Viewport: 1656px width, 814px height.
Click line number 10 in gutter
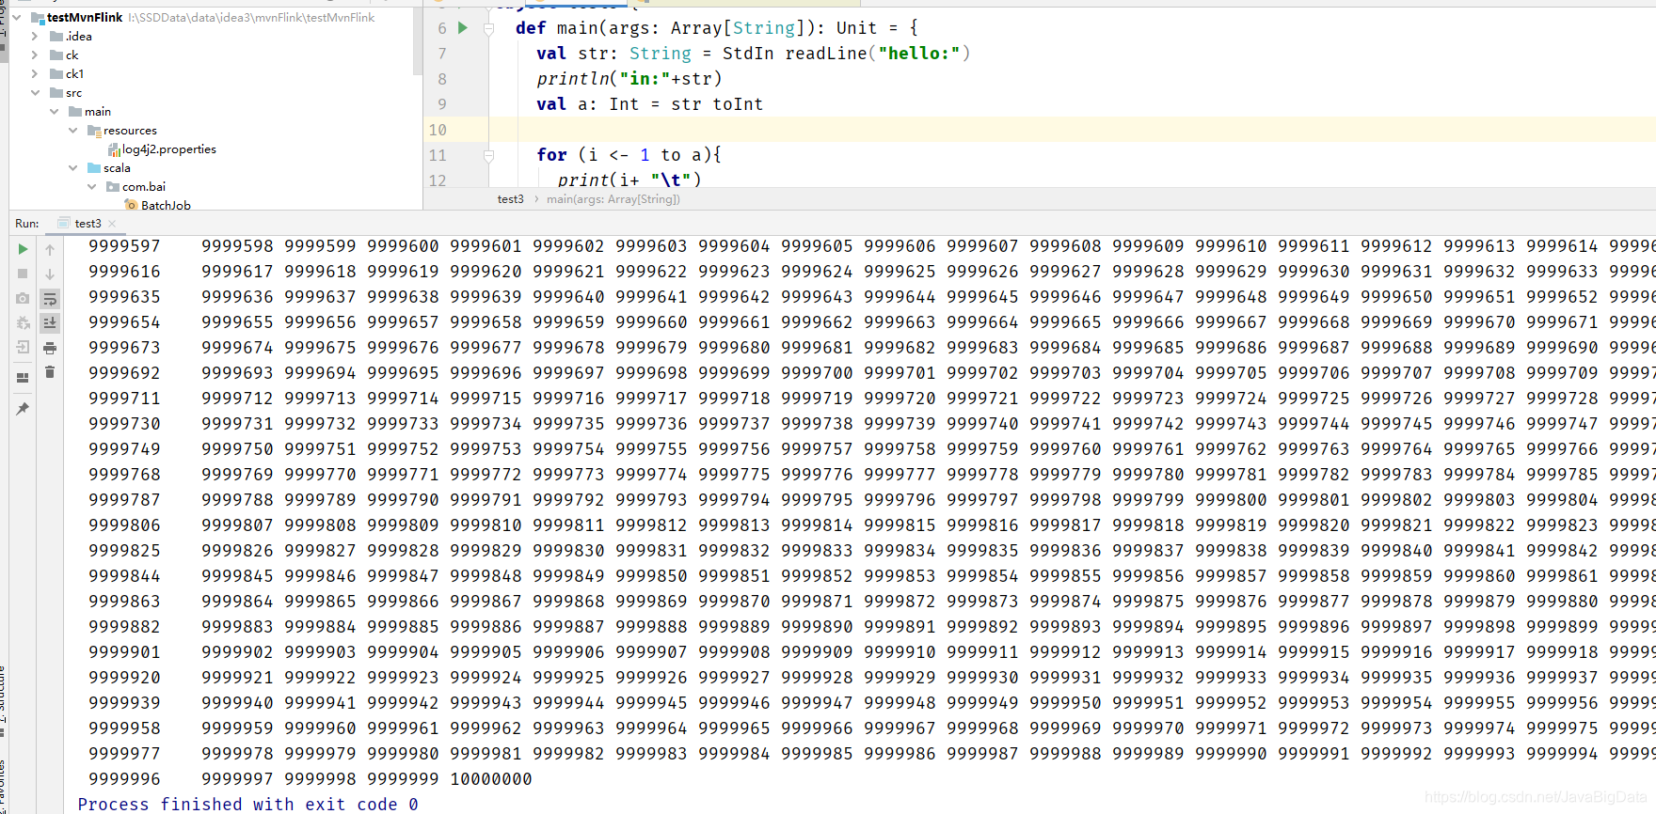tap(438, 130)
